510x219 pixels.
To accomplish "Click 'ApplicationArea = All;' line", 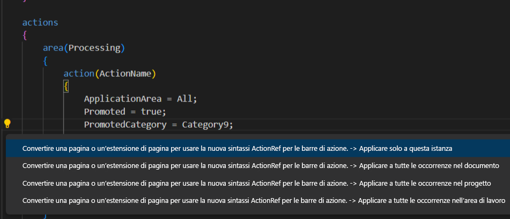I will pyautogui.click(x=141, y=99).
